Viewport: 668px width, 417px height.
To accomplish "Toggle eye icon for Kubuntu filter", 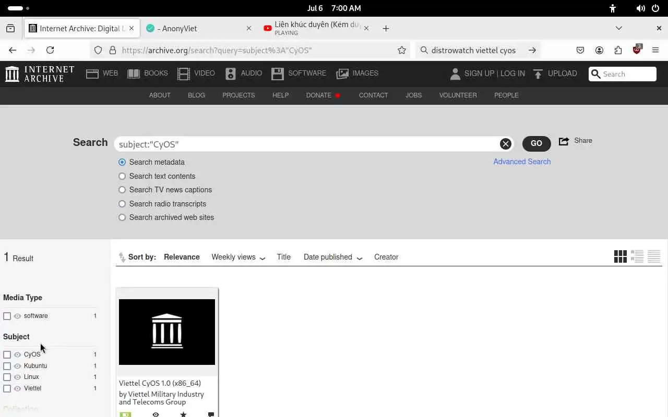I will tap(17, 366).
